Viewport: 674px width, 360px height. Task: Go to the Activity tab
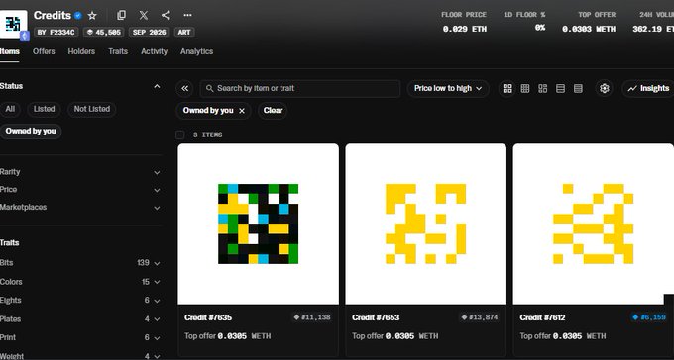154,51
